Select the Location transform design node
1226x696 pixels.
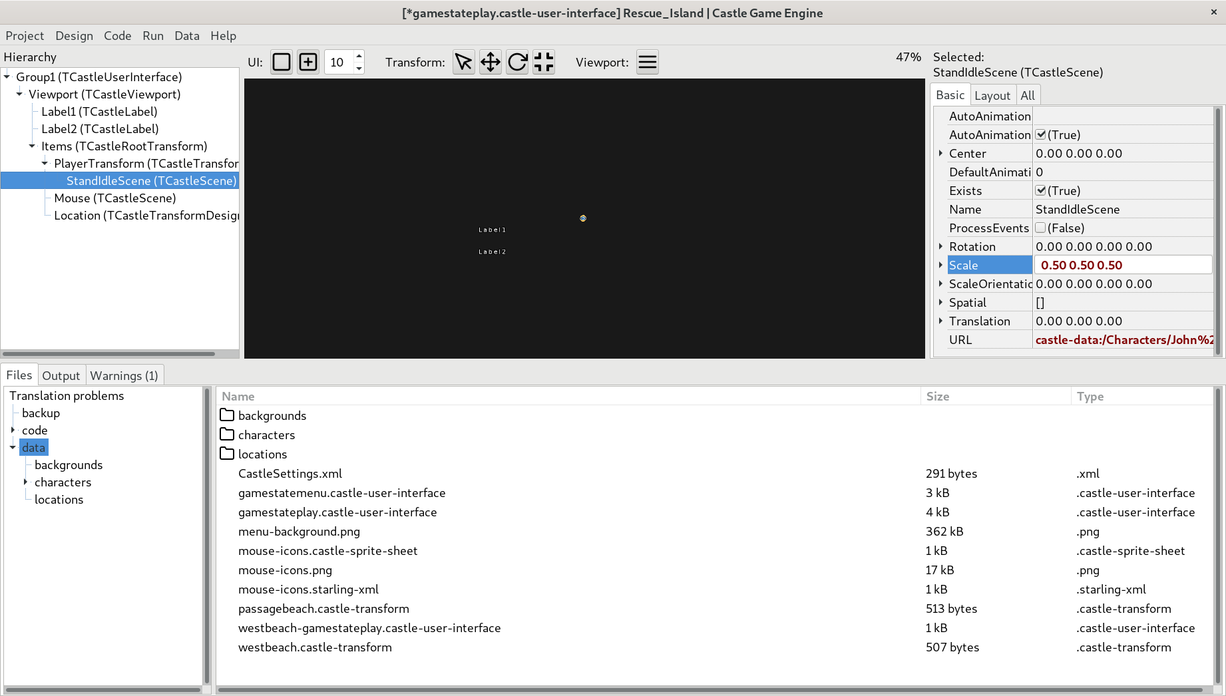pos(146,215)
